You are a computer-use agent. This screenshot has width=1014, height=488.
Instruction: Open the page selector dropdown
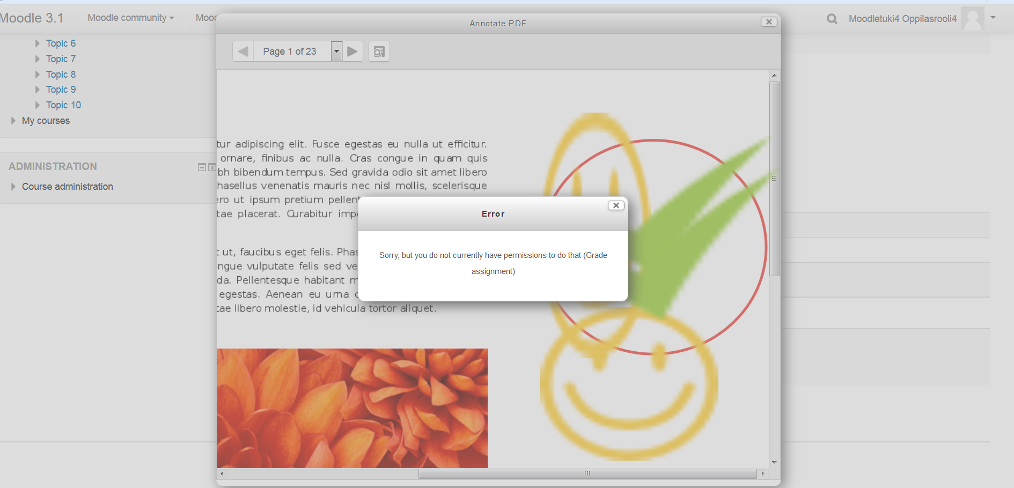point(336,51)
